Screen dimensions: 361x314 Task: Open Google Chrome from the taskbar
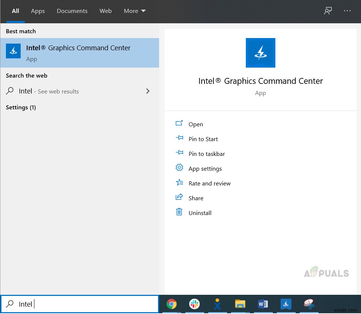pos(171,304)
